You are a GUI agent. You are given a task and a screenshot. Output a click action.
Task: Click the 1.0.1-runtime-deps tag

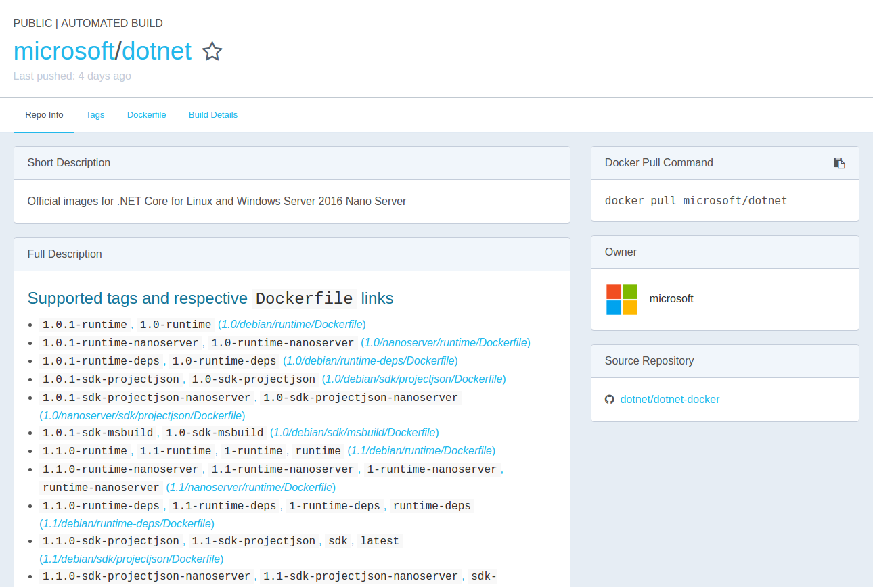tap(101, 360)
